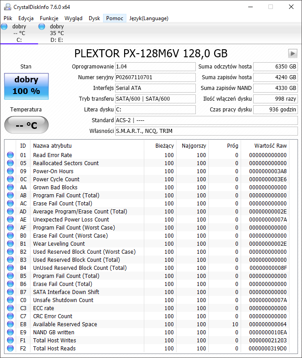Click the status orb for Power Cycle Count
Image resolution: width=302 pixels, height=358 pixels.
click(10, 179)
